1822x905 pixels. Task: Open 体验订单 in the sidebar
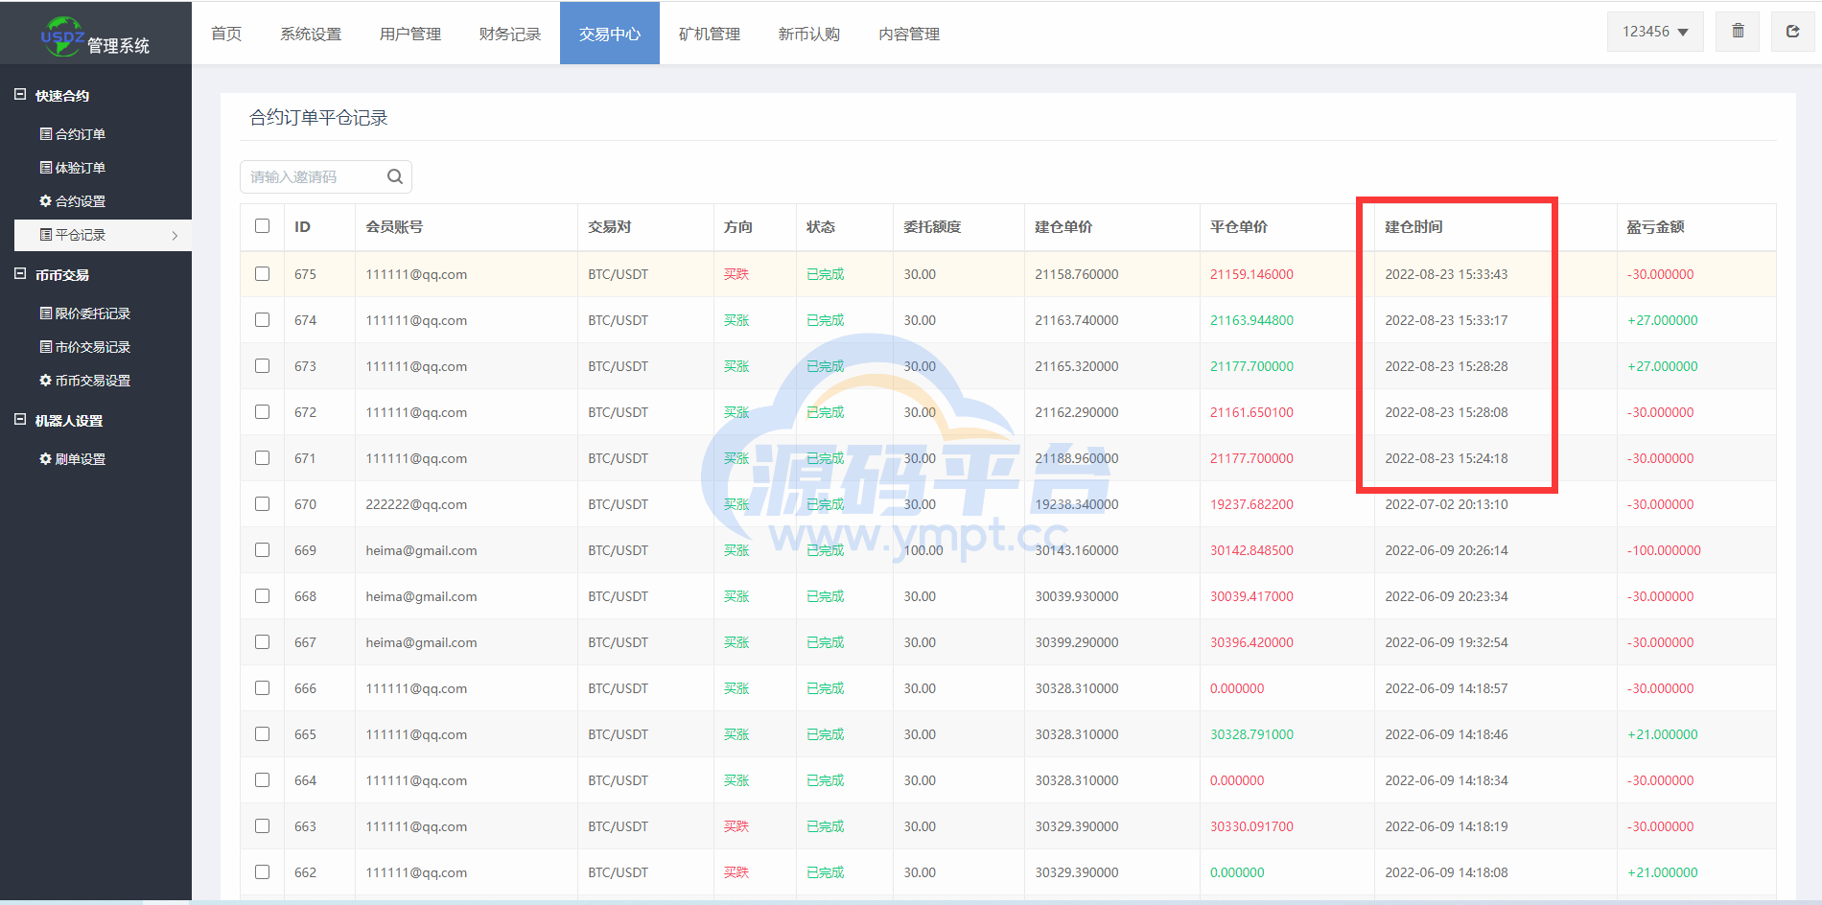(73, 168)
